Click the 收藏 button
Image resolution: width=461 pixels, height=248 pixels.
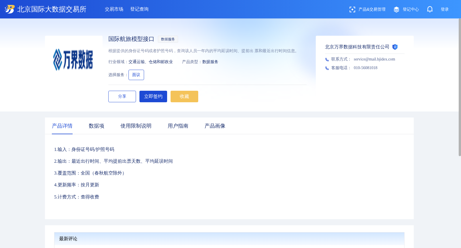click(184, 96)
